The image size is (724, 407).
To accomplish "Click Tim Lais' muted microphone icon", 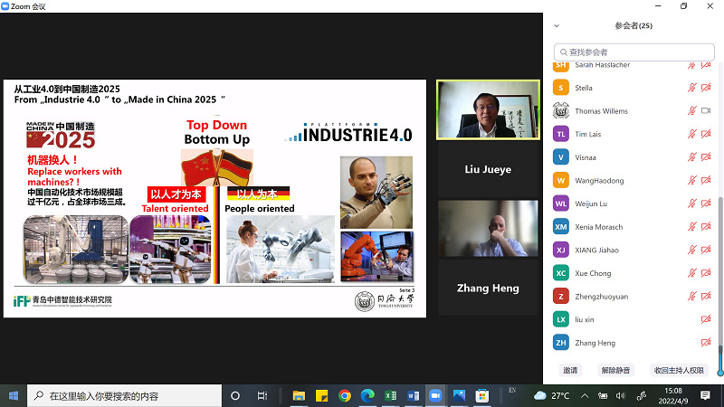I will click(691, 134).
